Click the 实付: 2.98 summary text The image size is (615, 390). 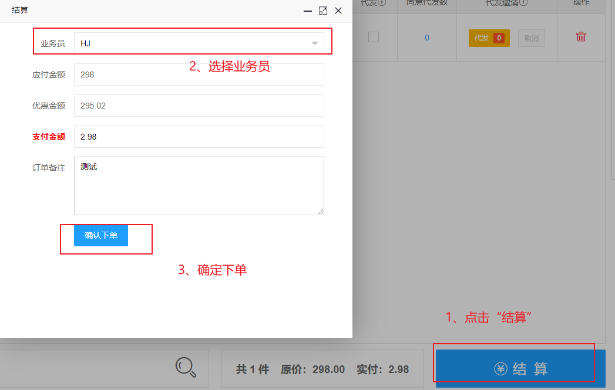pos(382,369)
